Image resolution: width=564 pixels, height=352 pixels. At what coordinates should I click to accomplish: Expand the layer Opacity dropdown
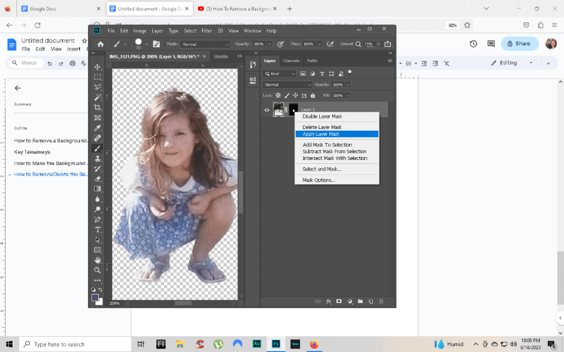click(x=348, y=85)
